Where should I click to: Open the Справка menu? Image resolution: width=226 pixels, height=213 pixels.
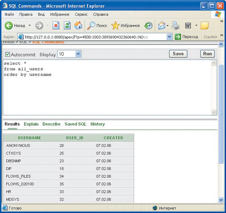pyautogui.click(x=101, y=14)
